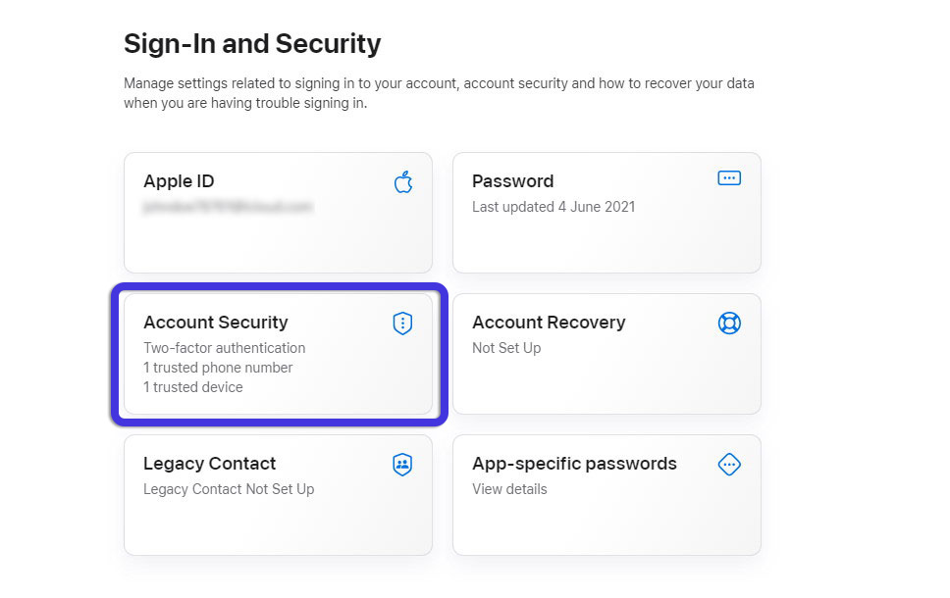Select the Account Security title
The height and width of the screenshot is (598, 950).
click(x=216, y=323)
